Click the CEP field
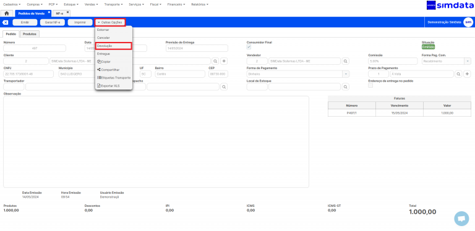 218,74
